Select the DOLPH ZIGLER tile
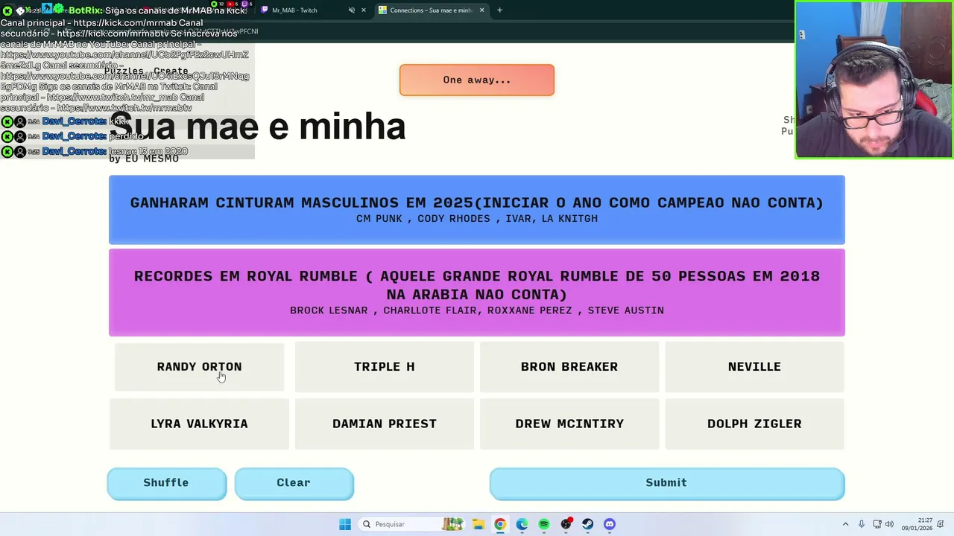The image size is (954, 536). 754,424
